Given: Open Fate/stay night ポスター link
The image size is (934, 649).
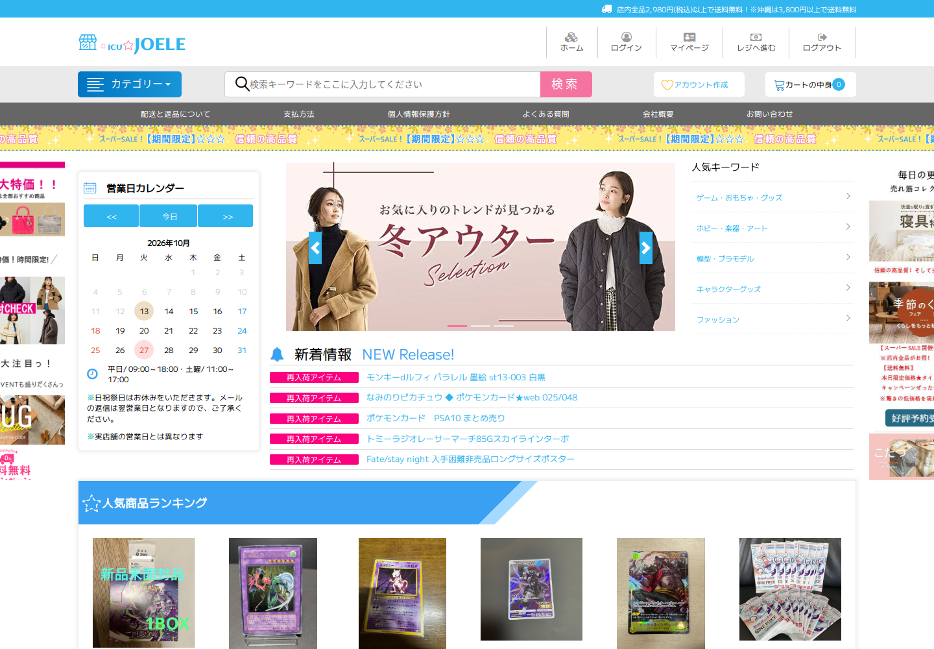Looking at the screenshot, I should 470,459.
